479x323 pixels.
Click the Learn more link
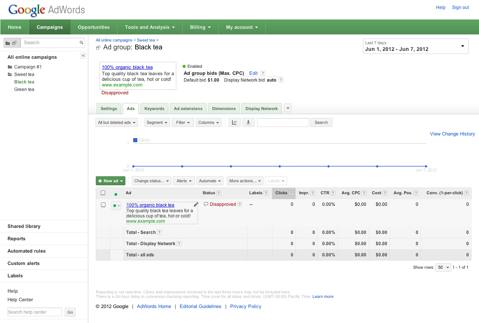coord(323,296)
